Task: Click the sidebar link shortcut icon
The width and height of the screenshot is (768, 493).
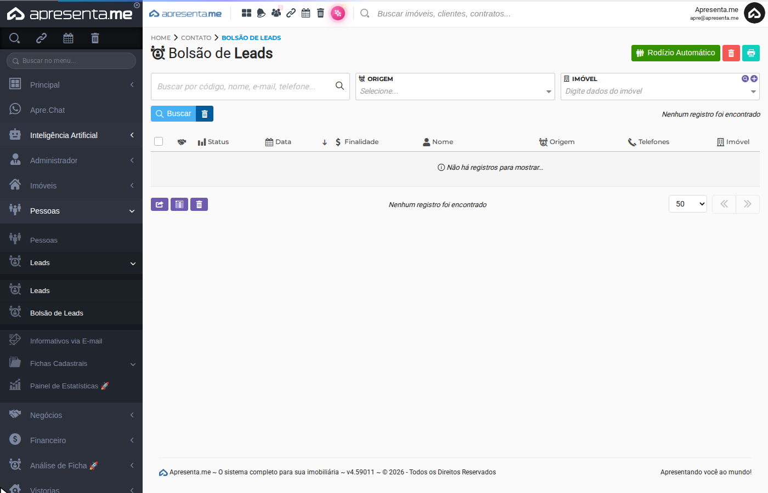Action: click(42, 38)
